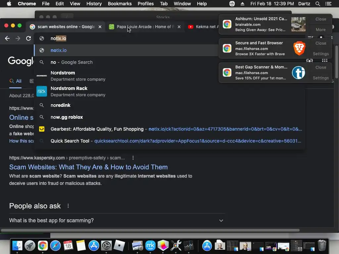The height and width of the screenshot is (254, 339).
Task: Expand 'What is the best app for scamming?'
Action: 117,221
